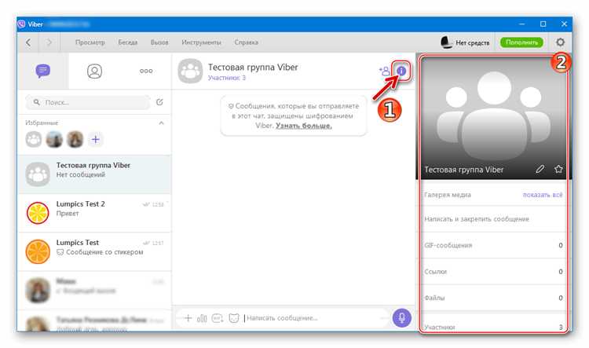589x348 pixels.
Task: Click the poll icon in message bar
Action: (202, 318)
